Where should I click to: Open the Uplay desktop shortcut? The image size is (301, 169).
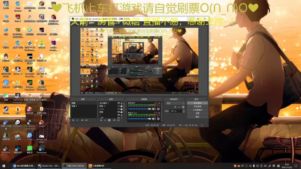pos(30,137)
